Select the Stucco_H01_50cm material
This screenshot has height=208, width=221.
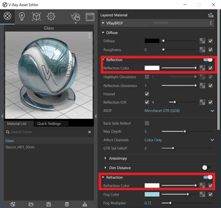(x=49, y=147)
